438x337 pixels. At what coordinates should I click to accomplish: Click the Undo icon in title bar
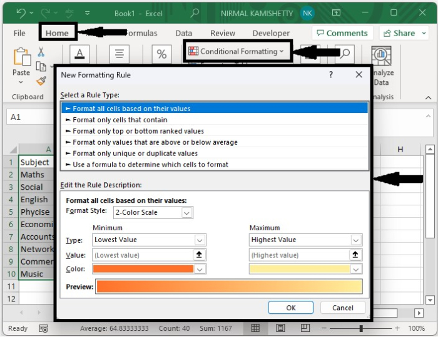(x=21, y=13)
